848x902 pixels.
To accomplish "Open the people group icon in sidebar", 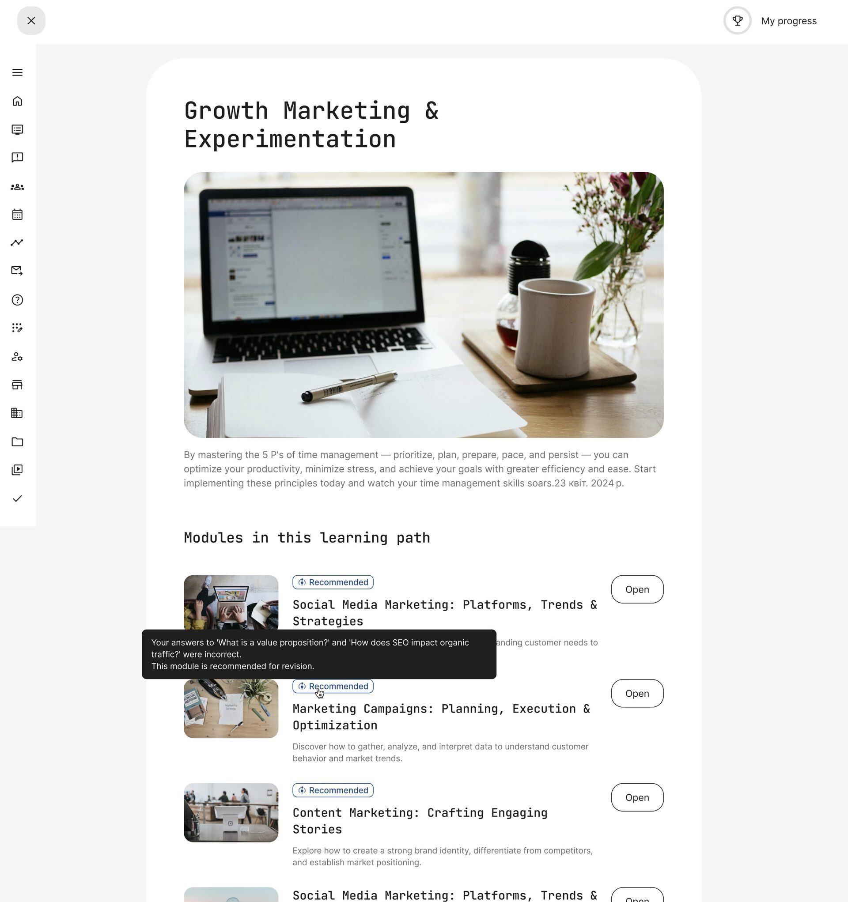I will 17,187.
